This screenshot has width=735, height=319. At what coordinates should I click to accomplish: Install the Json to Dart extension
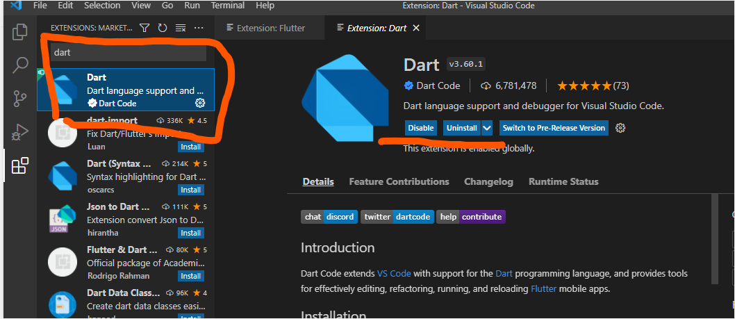(x=191, y=233)
